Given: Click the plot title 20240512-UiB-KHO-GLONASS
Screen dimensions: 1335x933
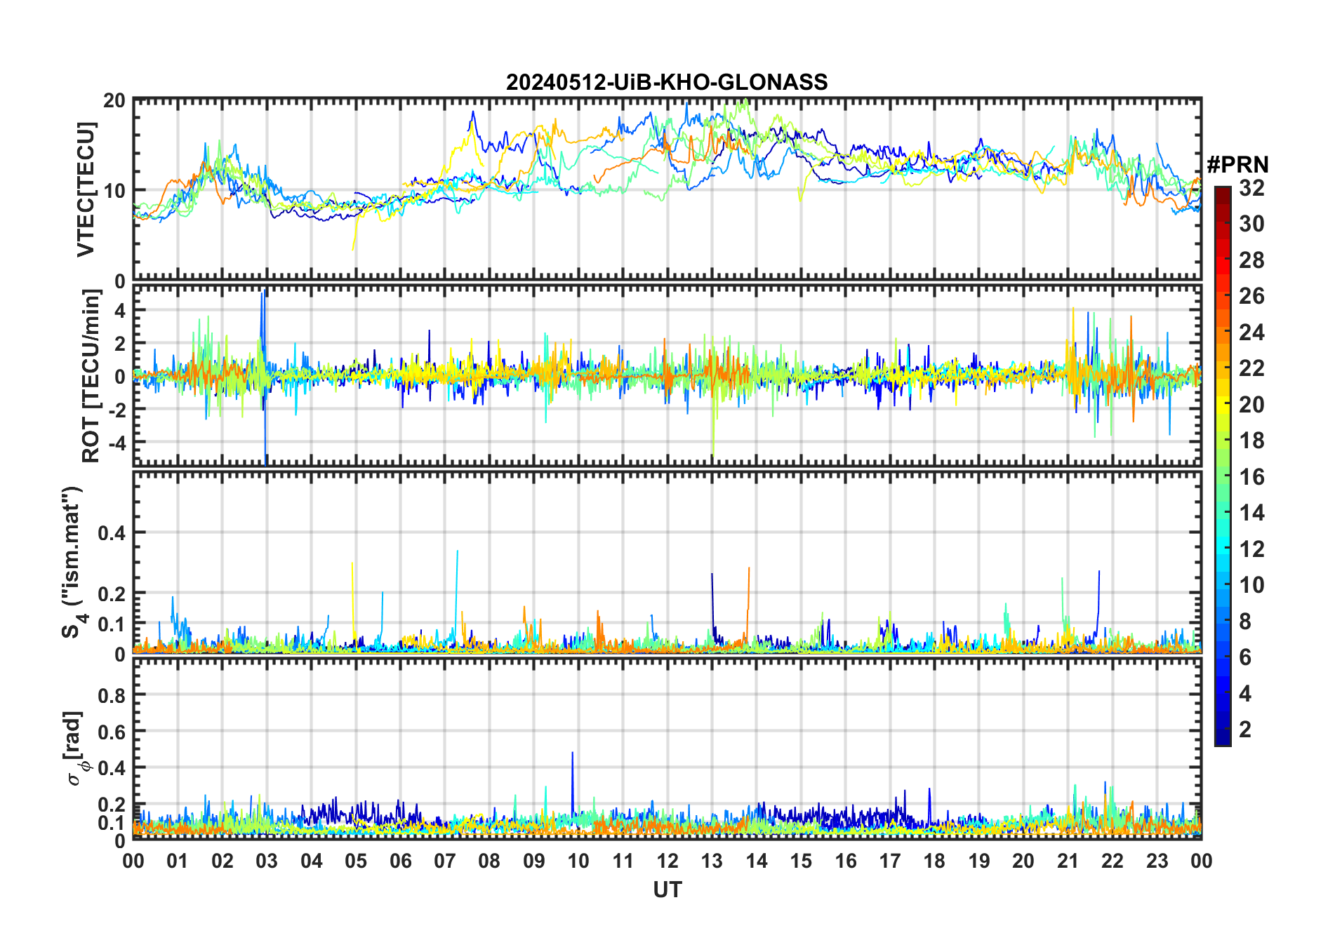Looking at the screenshot, I should [667, 82].
